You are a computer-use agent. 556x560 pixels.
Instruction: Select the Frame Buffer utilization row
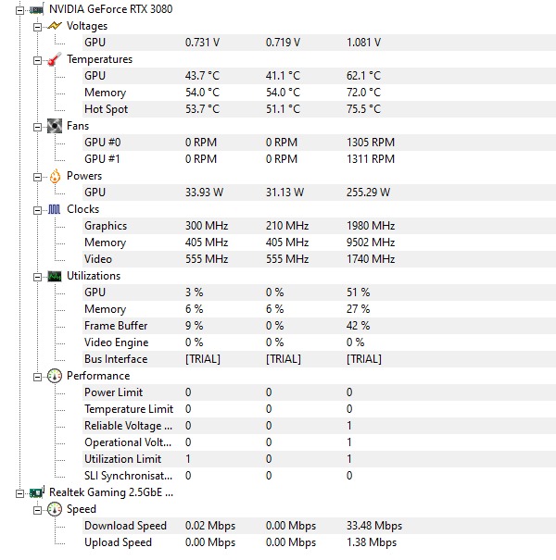click(116, 326)
